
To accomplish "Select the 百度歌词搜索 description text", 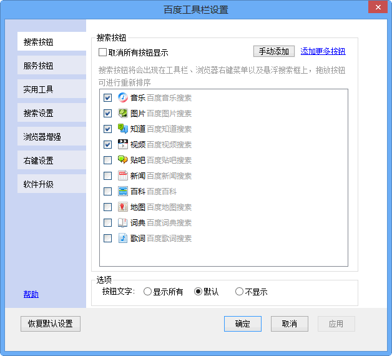I will click(169, 238).
